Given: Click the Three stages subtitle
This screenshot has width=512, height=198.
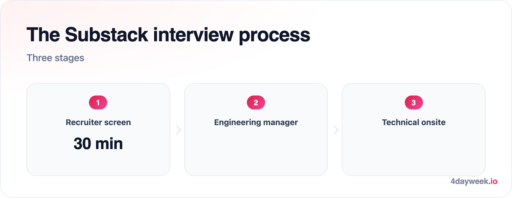Looking at the screenshot, I should (55, 58).
